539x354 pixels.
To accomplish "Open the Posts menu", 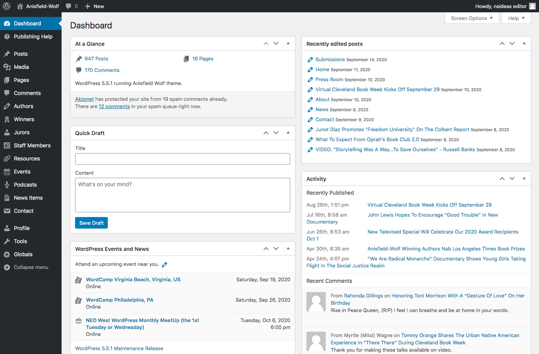I will (31, 54).
